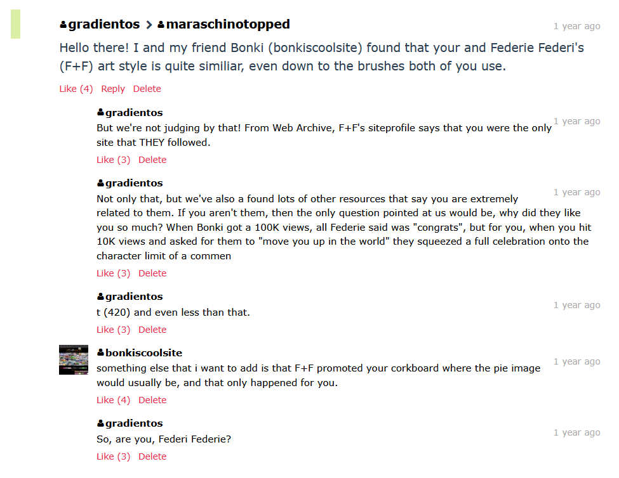Like bonkiscoolsite's corkboard comment

(x=113, y=400)
